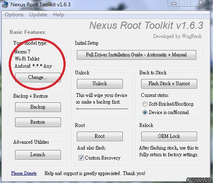Minimize the Nexus Root Toolkit window
This screenshot has width=213, height=183.
click(174, 3)
